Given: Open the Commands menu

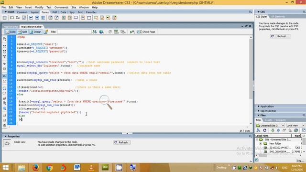Looking at the screenshot, I should point(61,8).
